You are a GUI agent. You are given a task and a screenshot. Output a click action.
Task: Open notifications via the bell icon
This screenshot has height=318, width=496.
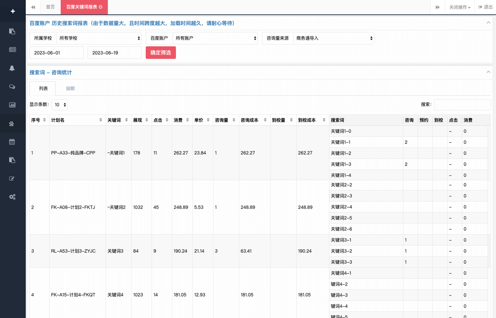(12, 68)
